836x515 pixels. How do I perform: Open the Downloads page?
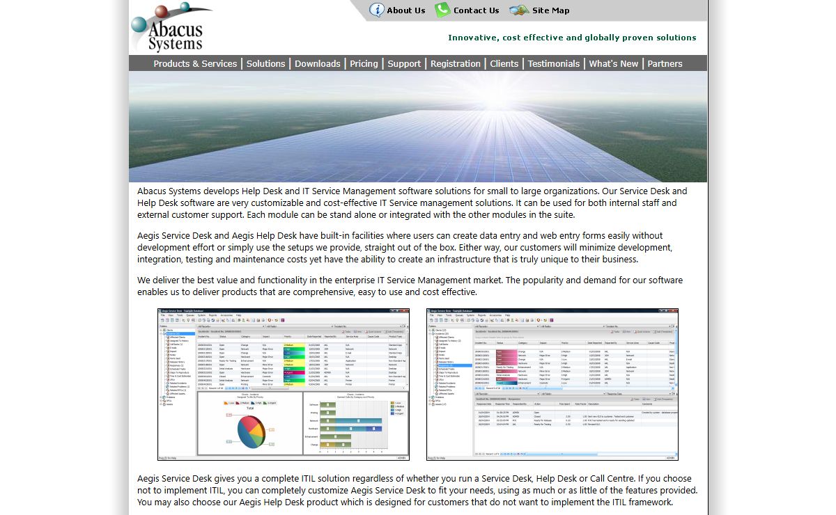318,63
